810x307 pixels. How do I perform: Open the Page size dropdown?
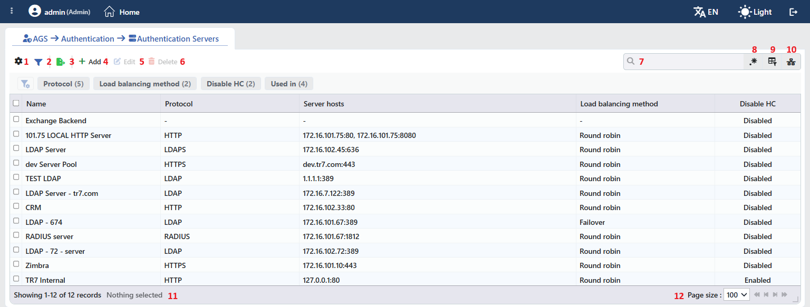[737, 295]
